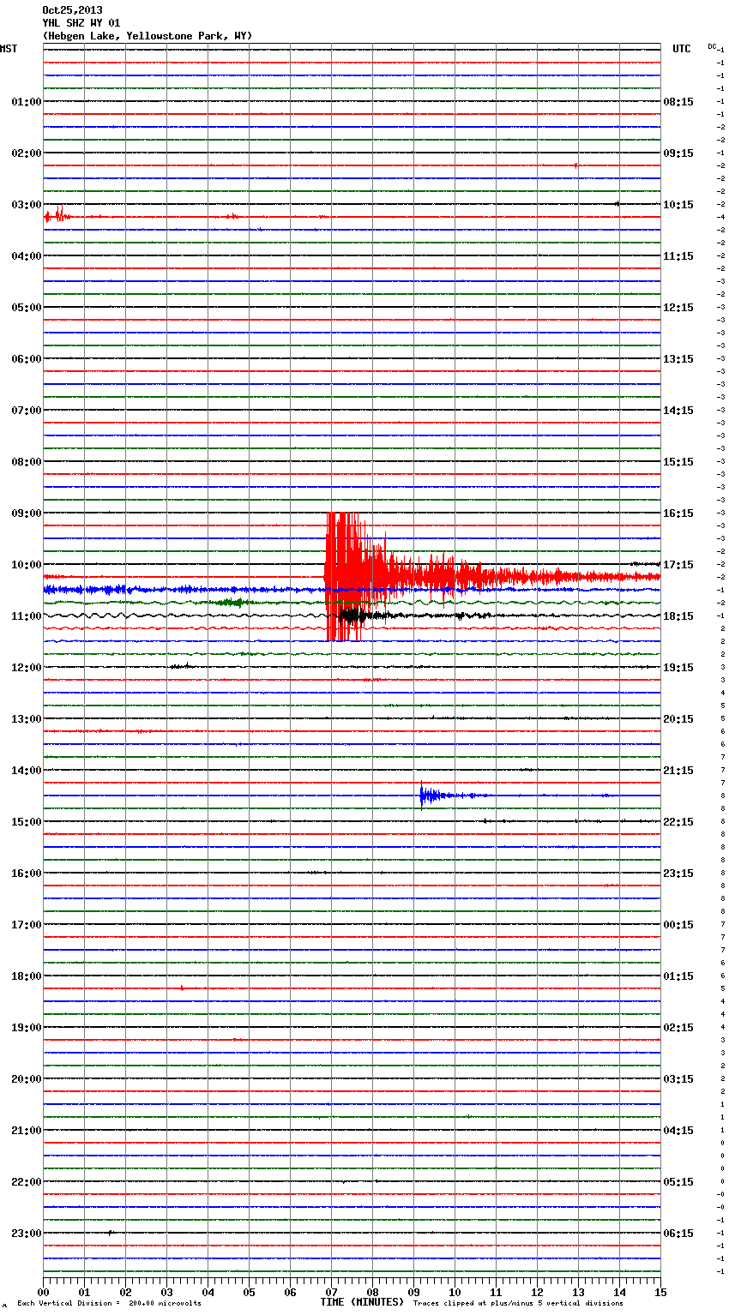Select the 06:00 MST time label
The height and width of the screenshot is (1315, 729).
tap(26, 359)
